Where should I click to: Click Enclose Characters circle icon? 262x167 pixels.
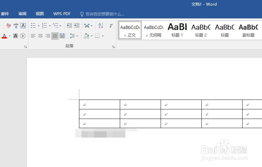pos(23,36)
